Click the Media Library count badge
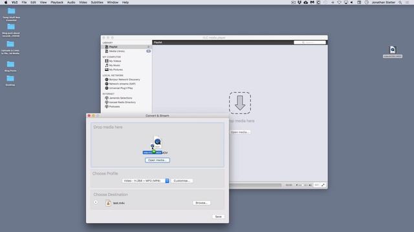Image resolution: width=414 pixels, height=232 pixels. click(x=148, y=51)
